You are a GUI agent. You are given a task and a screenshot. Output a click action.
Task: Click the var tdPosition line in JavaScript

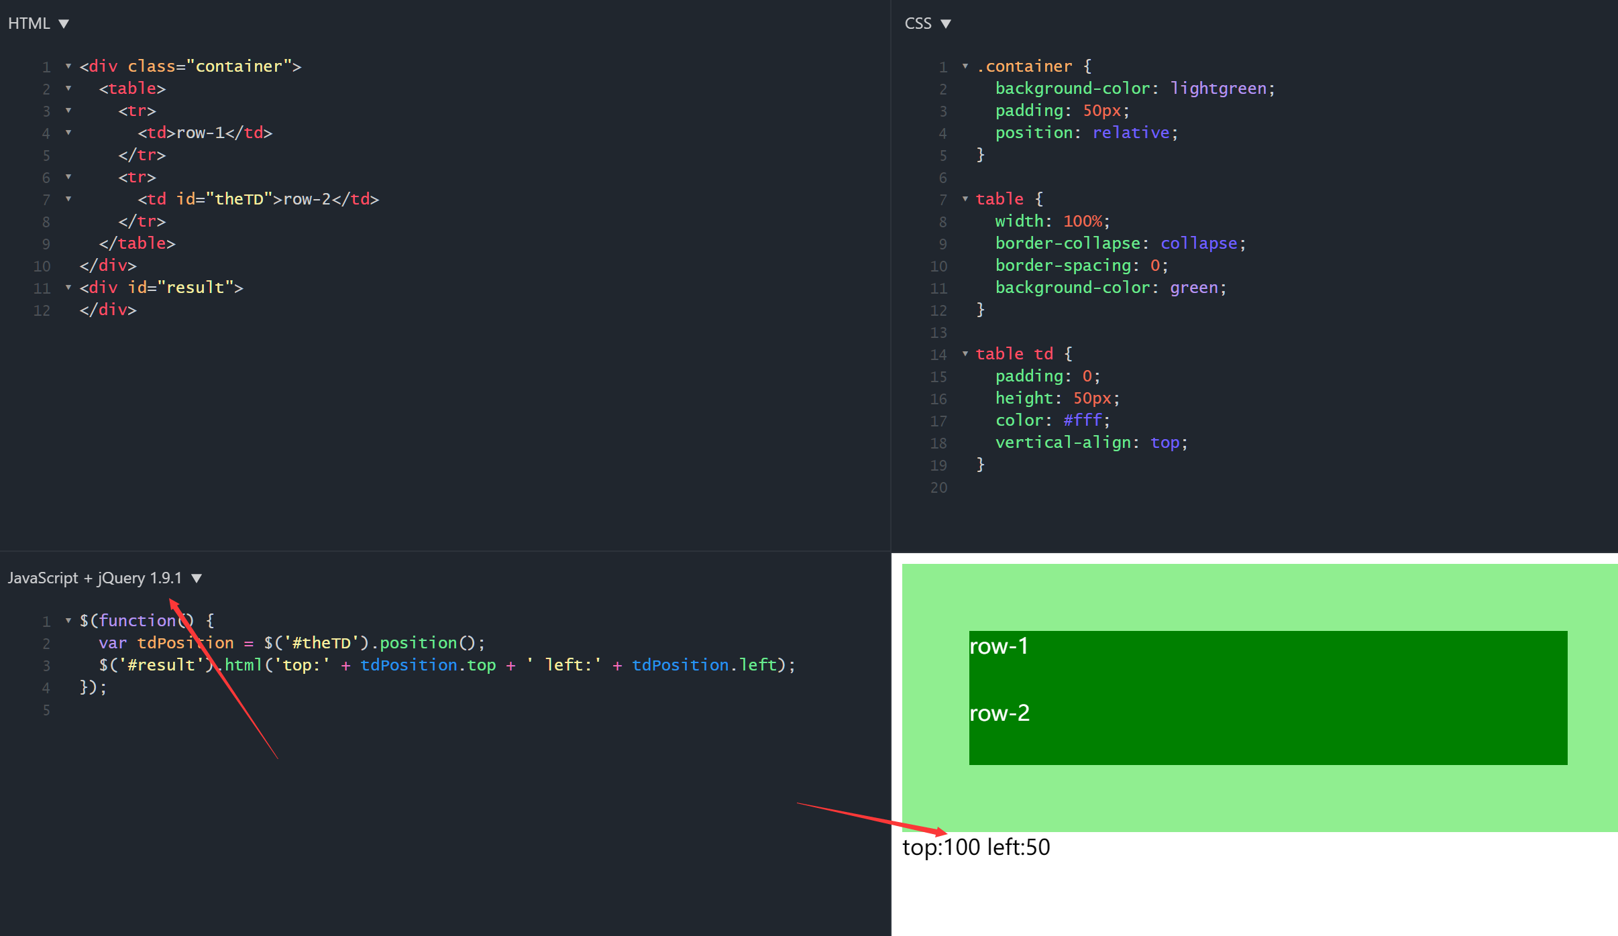pyautogui.click(x=292, y=642)
